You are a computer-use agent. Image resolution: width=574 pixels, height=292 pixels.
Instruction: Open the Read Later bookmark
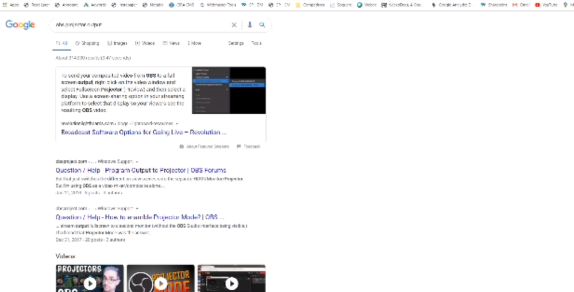[37, 5]
